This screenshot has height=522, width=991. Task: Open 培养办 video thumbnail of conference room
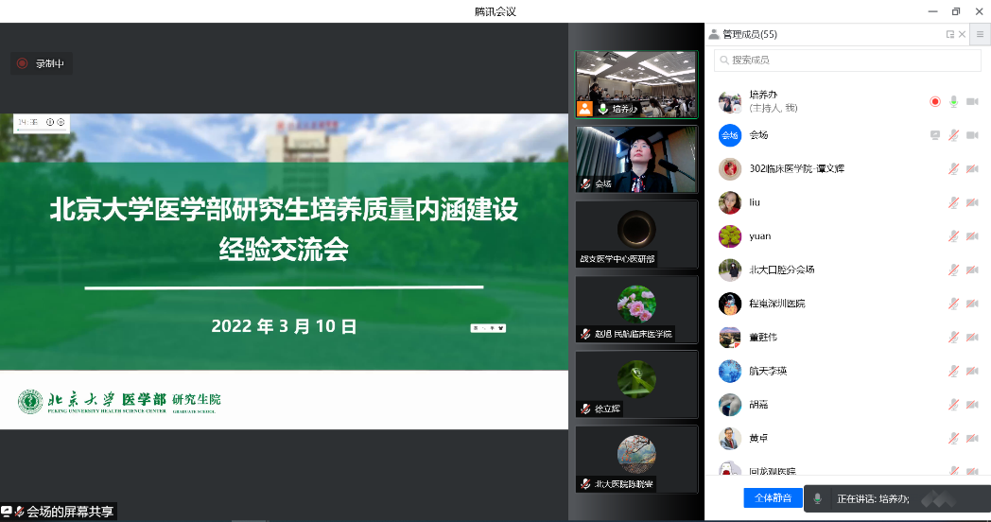click(636, 85)
